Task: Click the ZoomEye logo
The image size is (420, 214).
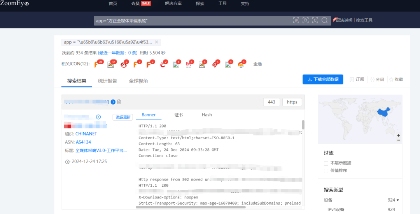Action: 14,4
